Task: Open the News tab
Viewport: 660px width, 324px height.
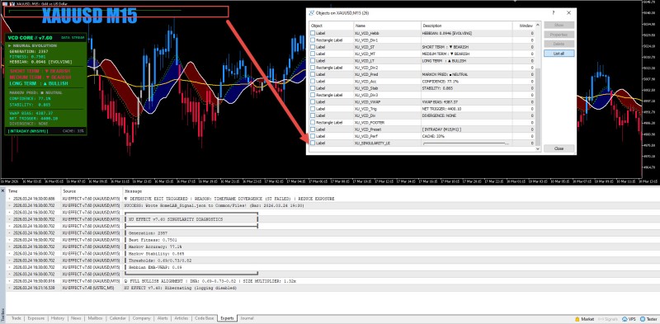Action: 76,318
